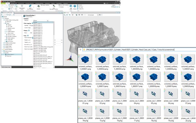Click the selection list vertical scrollbar
196x123 pixels.
[54, 45]
